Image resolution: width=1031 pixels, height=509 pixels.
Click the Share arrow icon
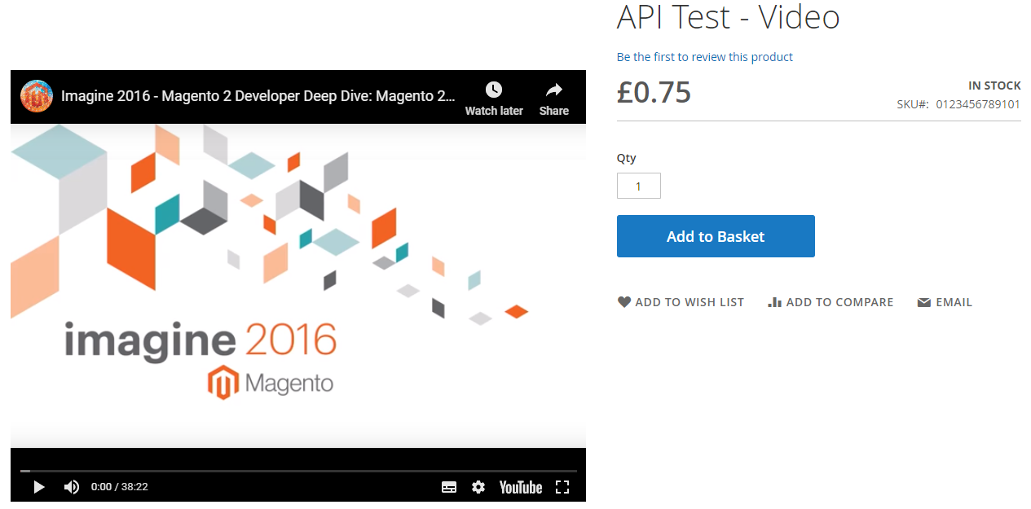(554, 90)
